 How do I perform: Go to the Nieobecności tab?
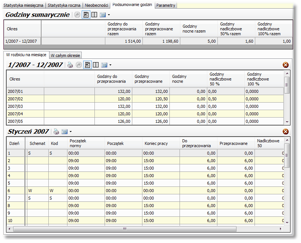coord(96,5)
